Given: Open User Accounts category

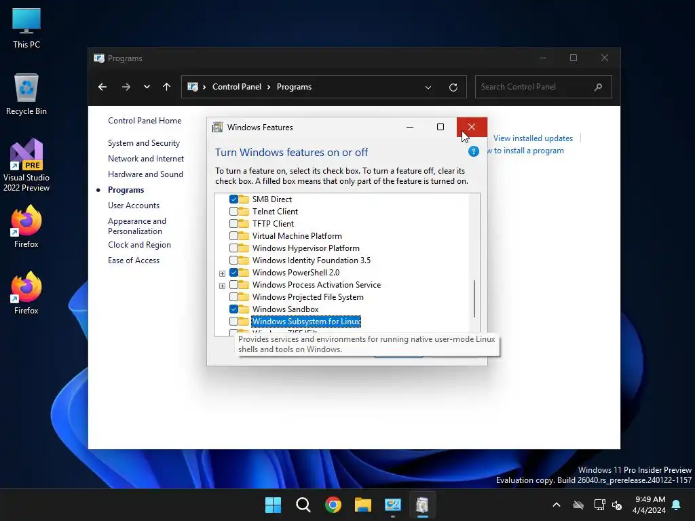Looking at the screenshot, I should (x=134, y=206).
